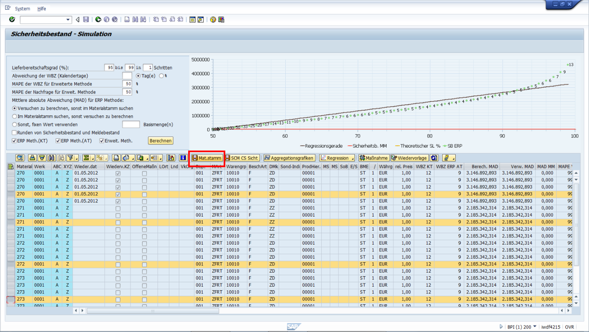589x332 pixels.
Task: Enable the ERP Meth.(AT) checkbox
Action: point(58,140)
